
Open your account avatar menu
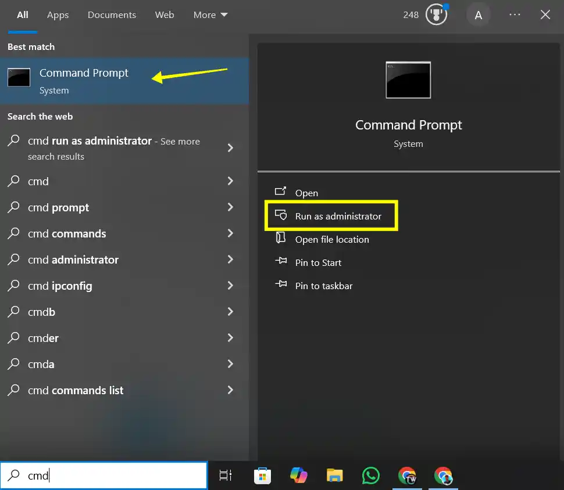(479, 15)
